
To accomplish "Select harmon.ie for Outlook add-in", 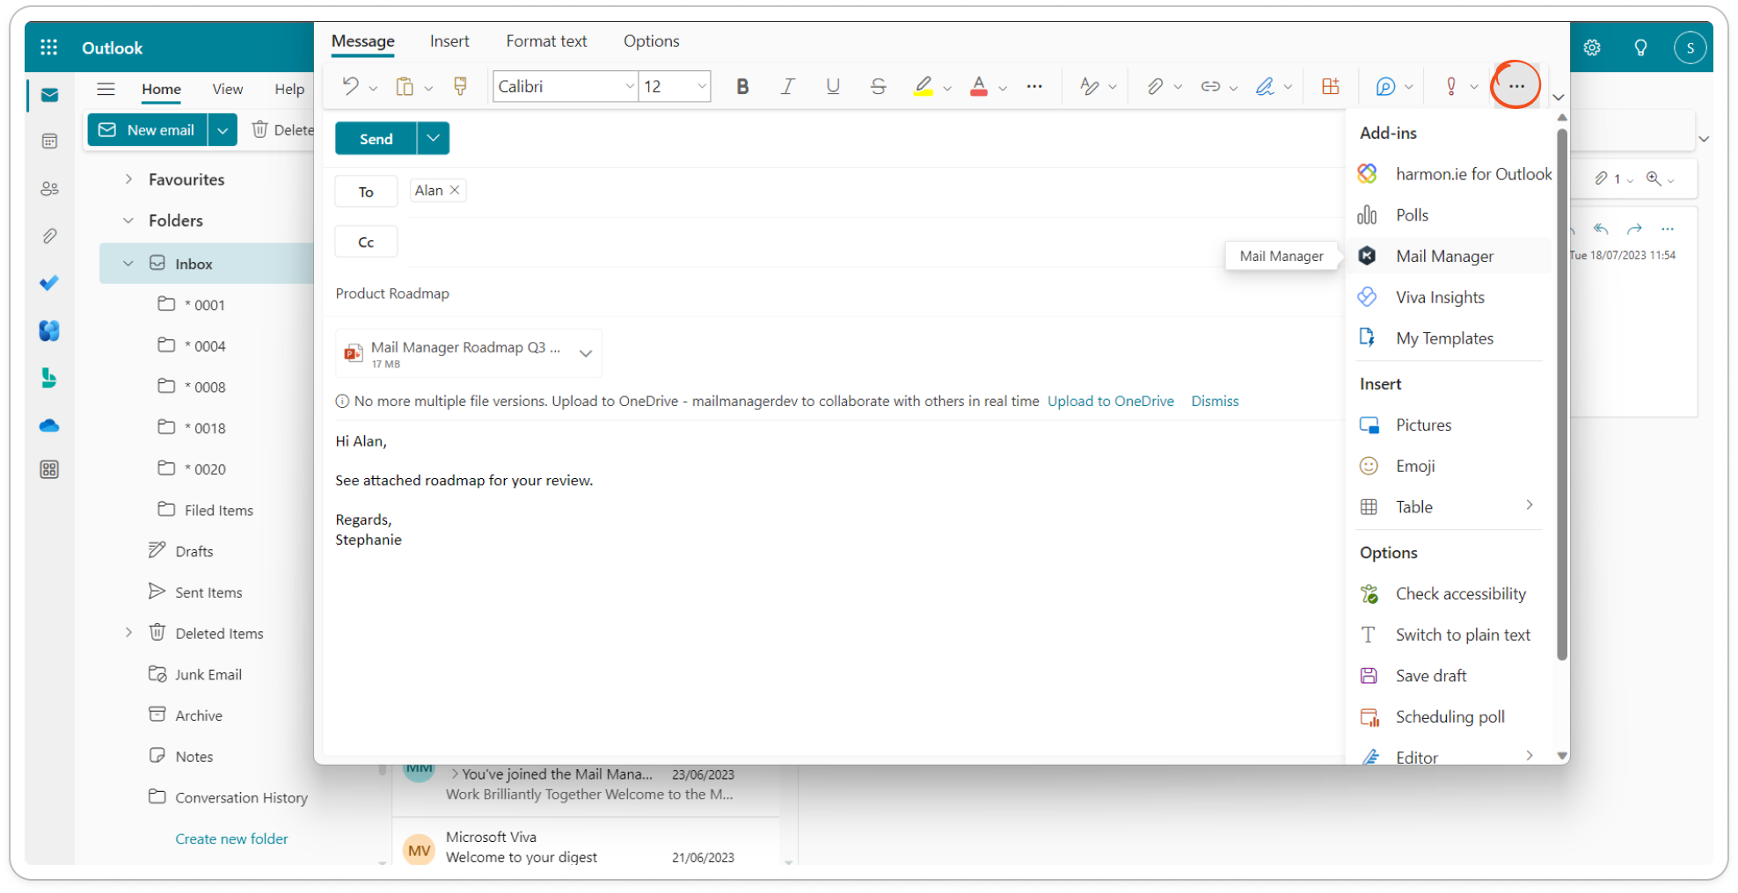I will [1456, 174].
